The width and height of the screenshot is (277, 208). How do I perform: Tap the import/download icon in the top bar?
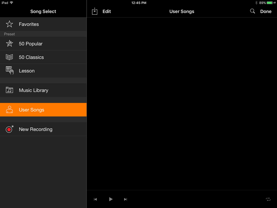click(x=94, y=11)
